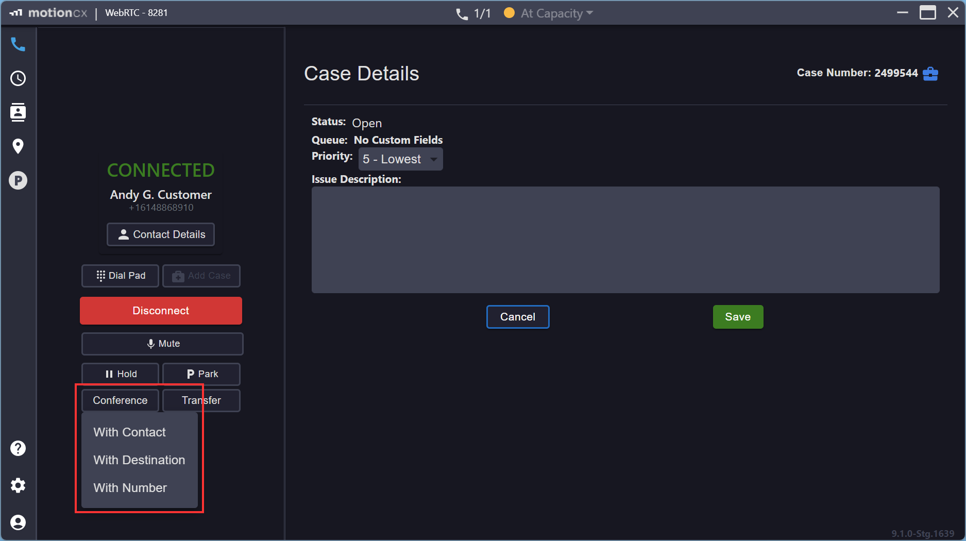Click the Open status value
This screenshot has width=966, height=541.
(x=367, y=123)
